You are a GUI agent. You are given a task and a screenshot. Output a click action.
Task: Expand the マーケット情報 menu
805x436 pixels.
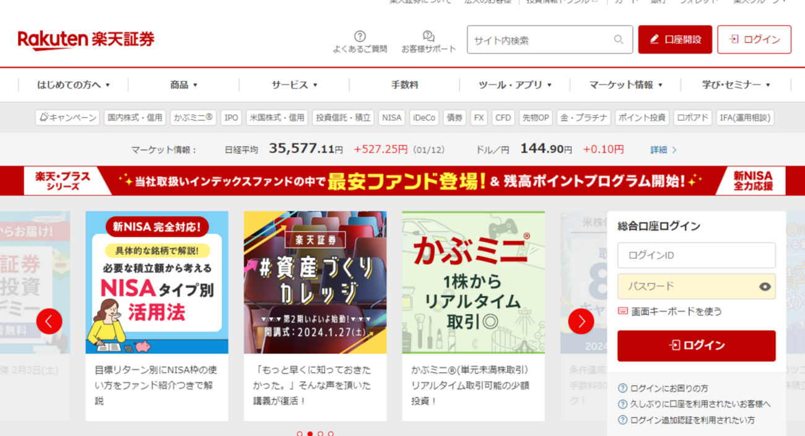pyautogui.click(x=625, y=85)
